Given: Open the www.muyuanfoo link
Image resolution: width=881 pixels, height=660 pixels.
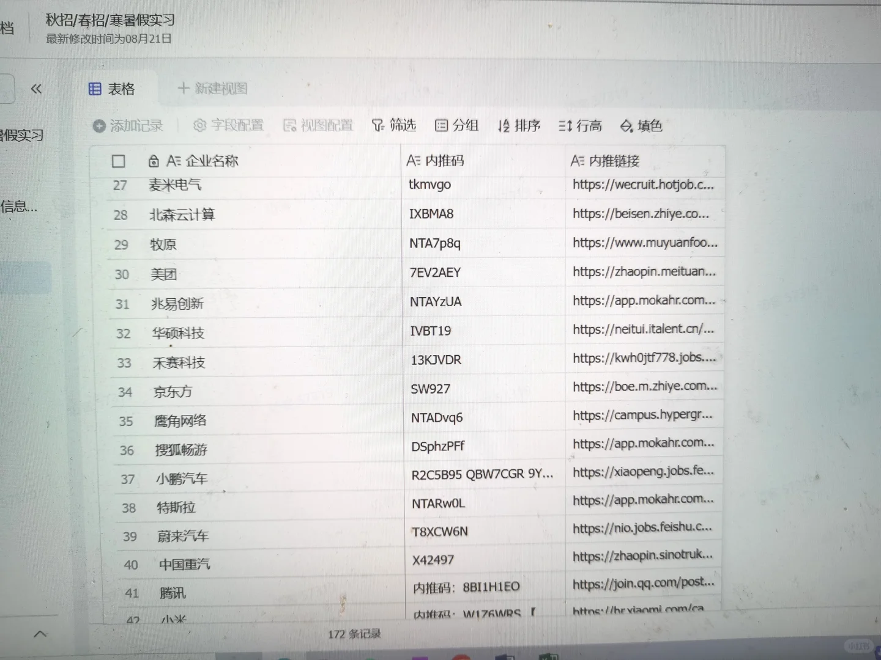Looking at the screenshot, I should 645,243.
